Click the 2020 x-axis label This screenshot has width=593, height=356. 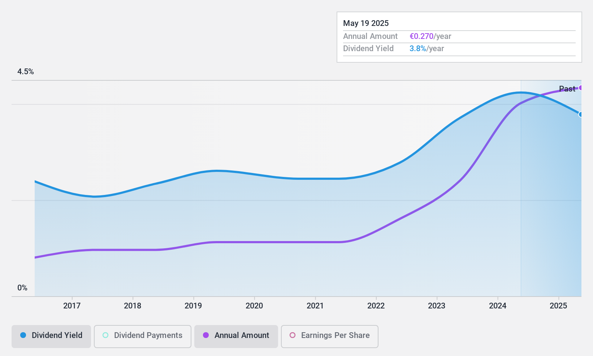[254, 306]
